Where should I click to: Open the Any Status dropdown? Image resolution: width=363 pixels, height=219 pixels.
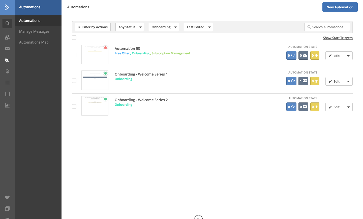tap(130, 27)
